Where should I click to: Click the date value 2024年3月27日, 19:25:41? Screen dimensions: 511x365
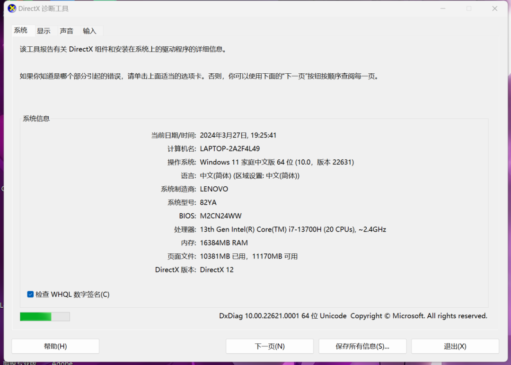point(238,135)
